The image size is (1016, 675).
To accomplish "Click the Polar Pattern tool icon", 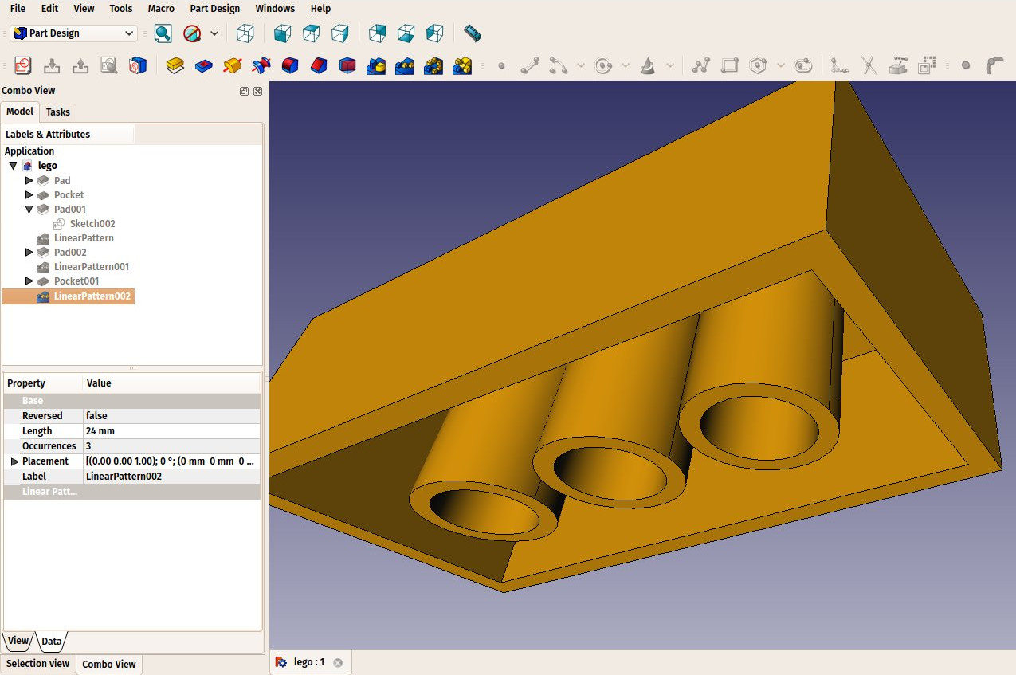I will tap(433, 65).
